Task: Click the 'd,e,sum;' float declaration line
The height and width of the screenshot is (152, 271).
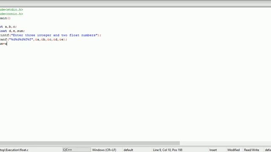Action: [12, 31]
